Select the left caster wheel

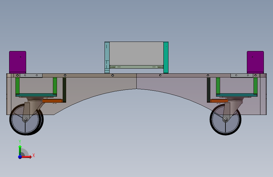point(26,119)
